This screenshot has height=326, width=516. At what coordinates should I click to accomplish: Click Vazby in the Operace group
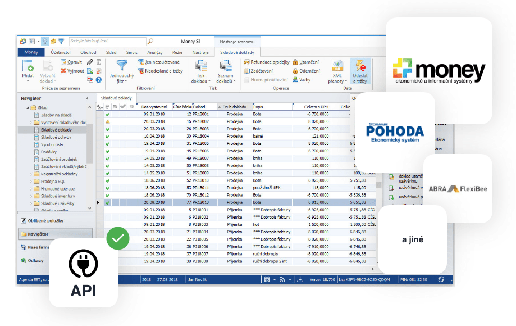pyautogui.click(x=302, y=80)
